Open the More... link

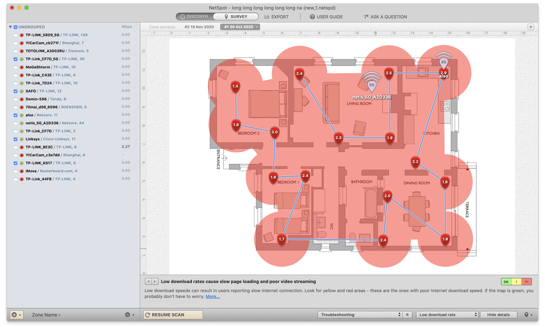point(213,296)
